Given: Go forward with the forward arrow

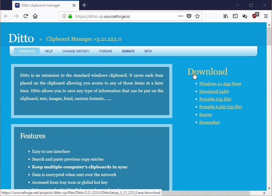Looking at the screenshot, I should [16, 16].
